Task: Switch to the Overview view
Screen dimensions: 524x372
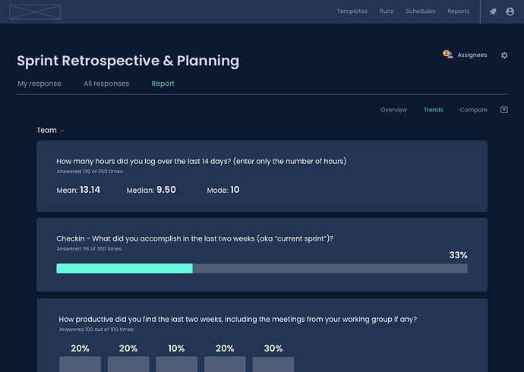Action: 393,110
